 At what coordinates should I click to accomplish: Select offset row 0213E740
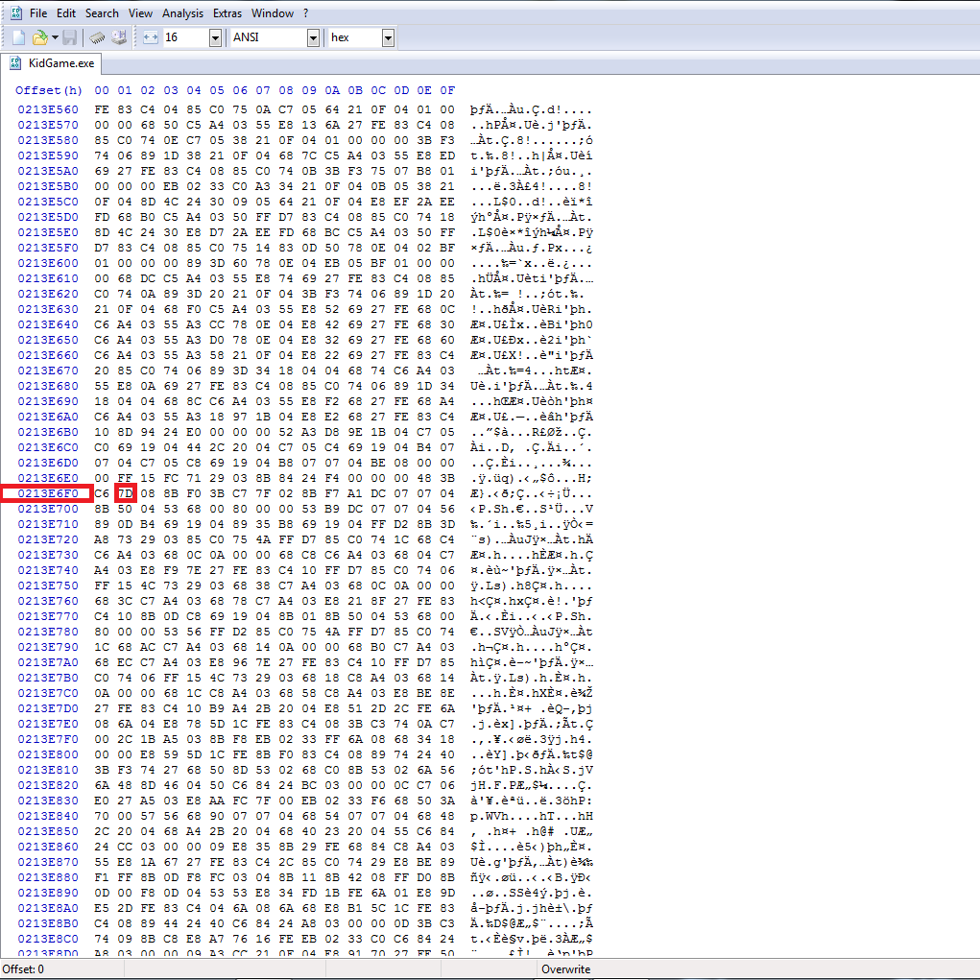48,570
